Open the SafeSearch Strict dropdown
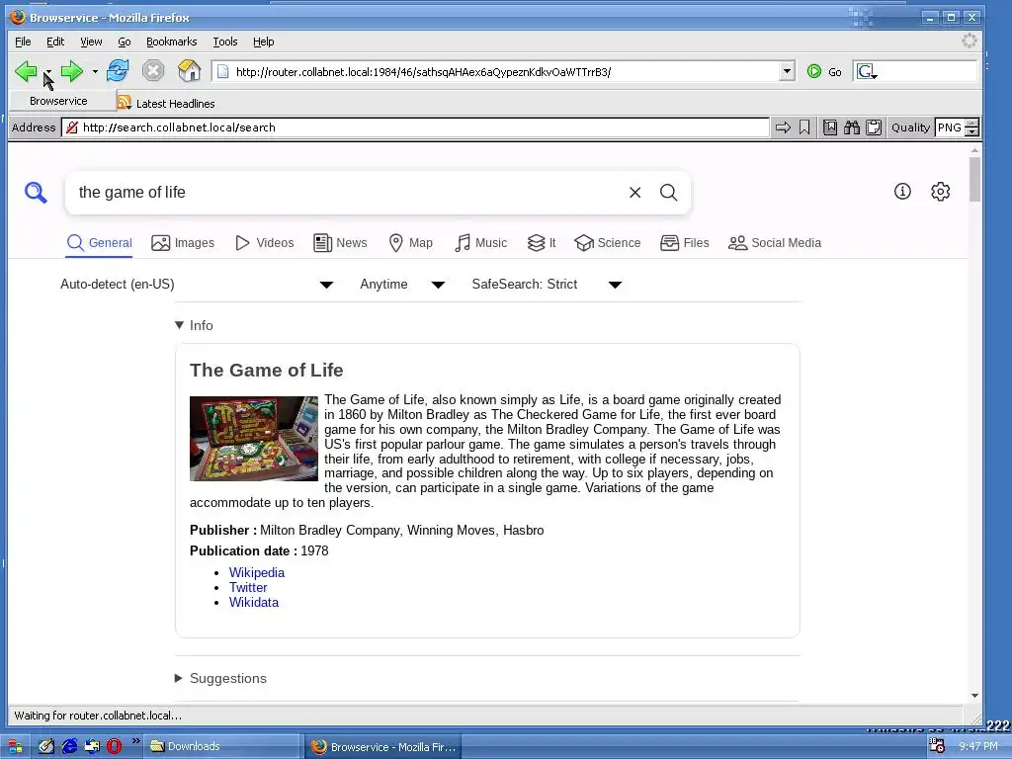 pyautogui.click(x=547, y=285)
